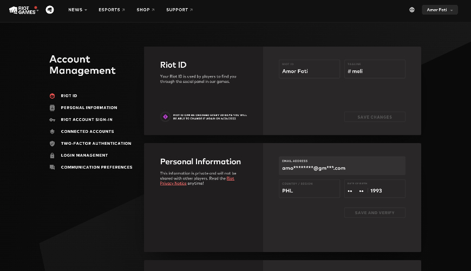Click the key icon for Riot Account Sign-In
The image size is (471, 271).
pyautogui.click(x=53, y=120)
